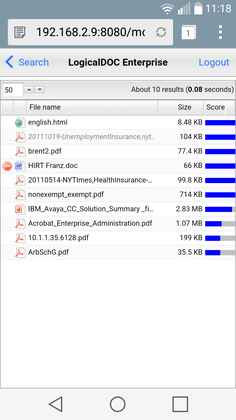Tap the Android recent apps square button
This screenshot has height=420, width=236.
coord(180,404)
